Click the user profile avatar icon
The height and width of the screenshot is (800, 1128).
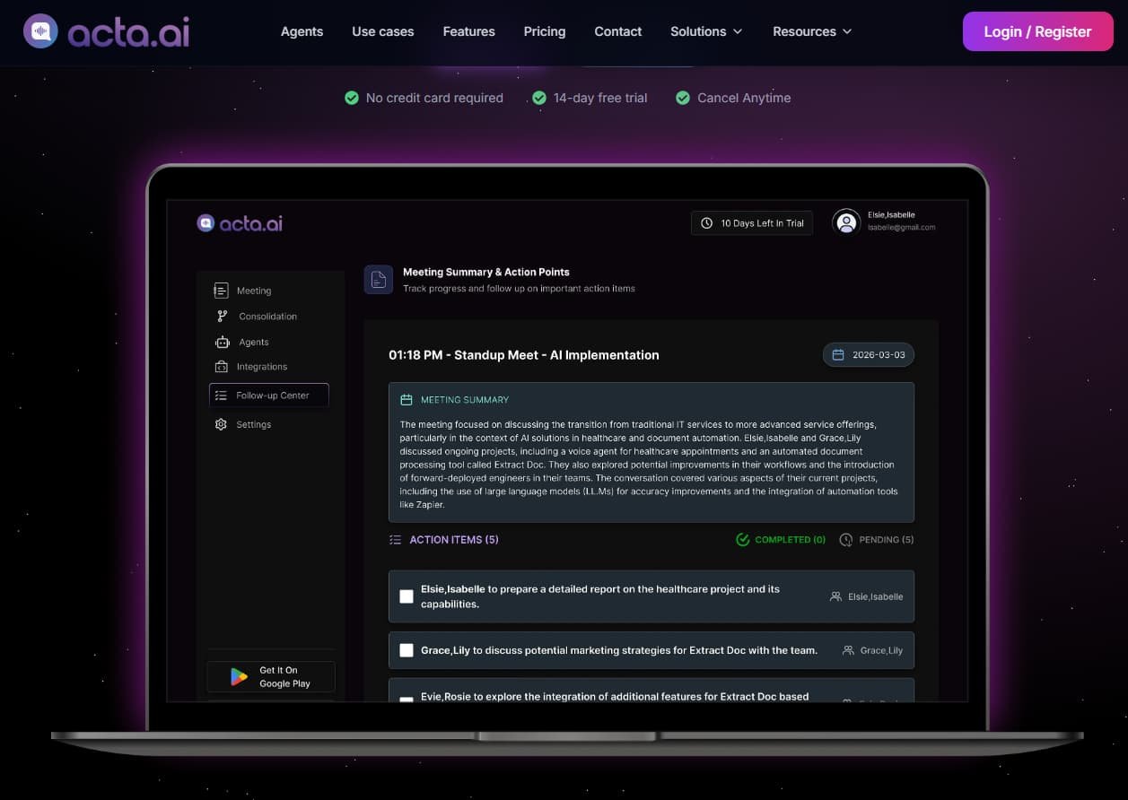pos(846,222)
